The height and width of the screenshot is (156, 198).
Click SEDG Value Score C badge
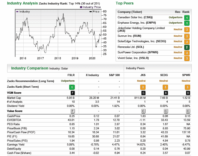click(x=166, y=111)
